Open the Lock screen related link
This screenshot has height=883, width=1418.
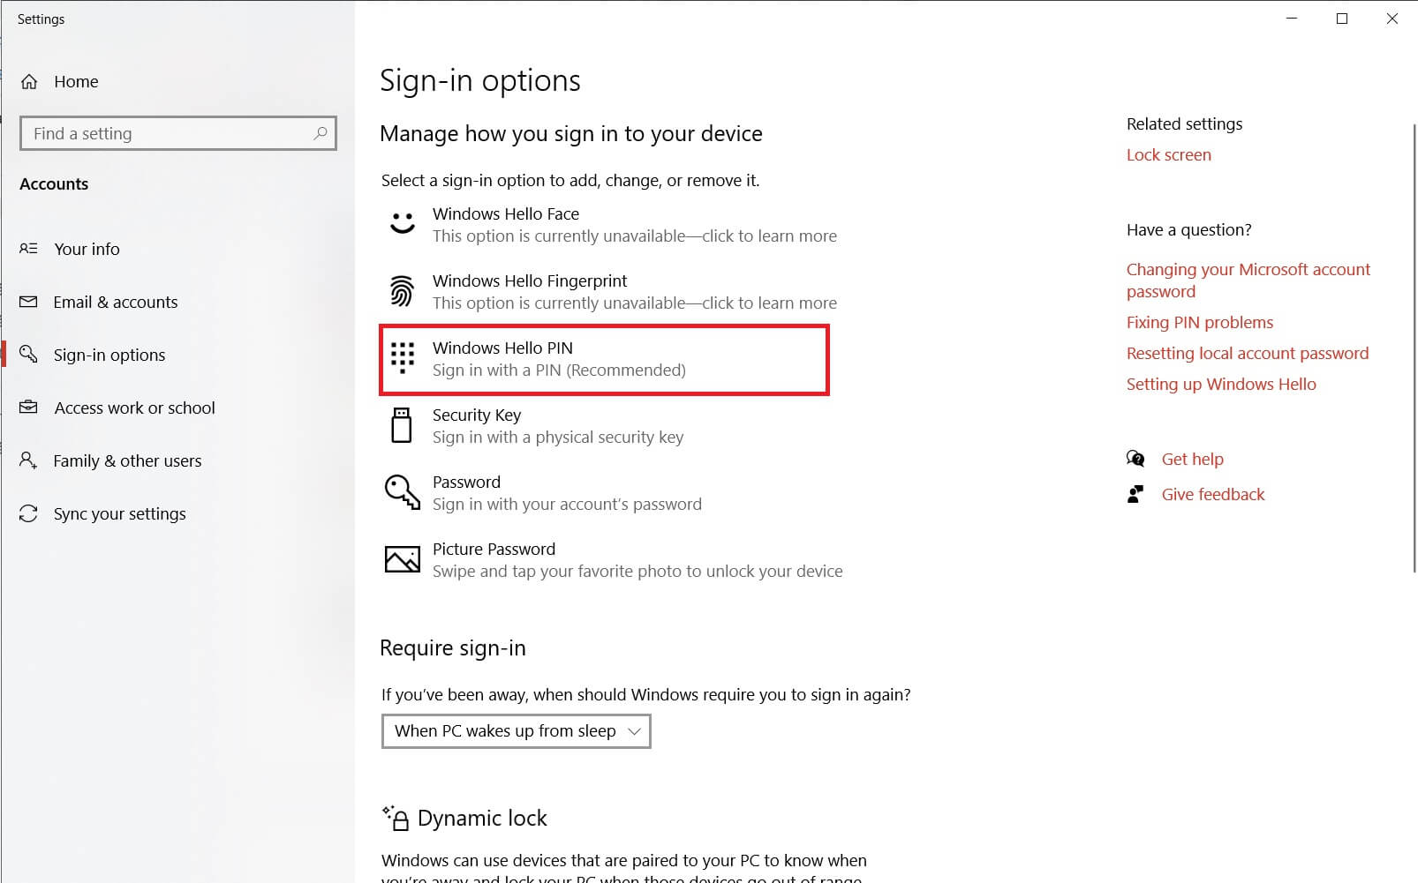(1169, 154)
